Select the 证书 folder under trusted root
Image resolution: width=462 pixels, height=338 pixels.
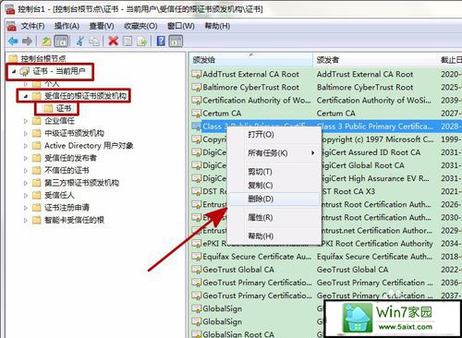pos(64,108)
